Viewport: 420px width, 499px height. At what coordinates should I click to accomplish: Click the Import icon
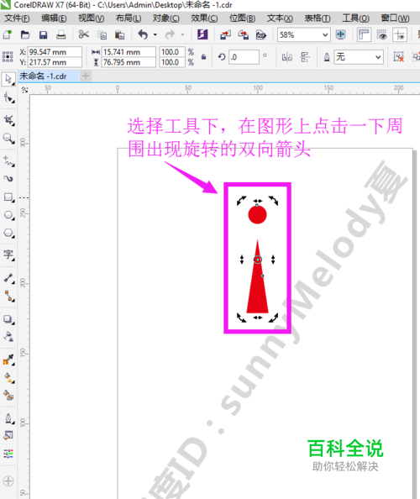(225, 34)
